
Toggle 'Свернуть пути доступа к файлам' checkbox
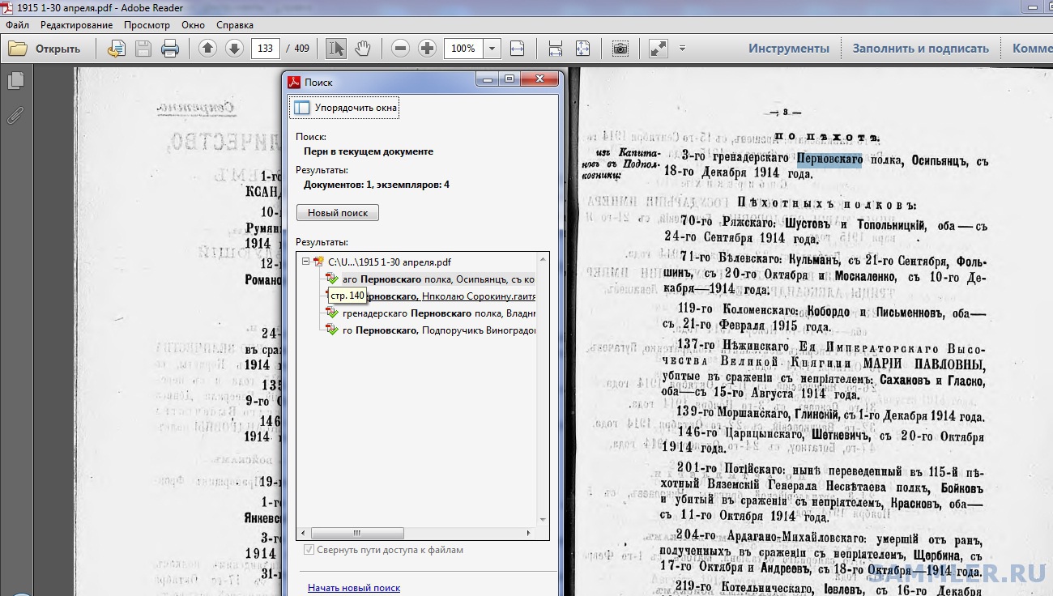pyautogui.click(x=309, y=550)
